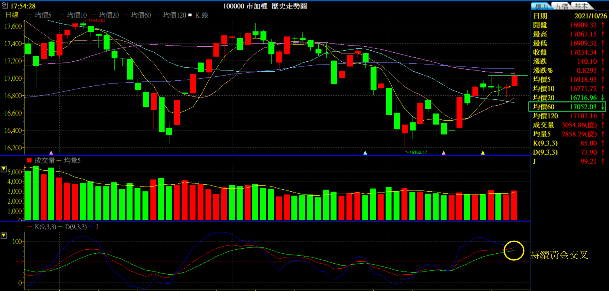Screen dimensions: 609x291
Task: Toggle the 均價120 moving average legend
Action: pyautogui.click(x=174, y=15)
